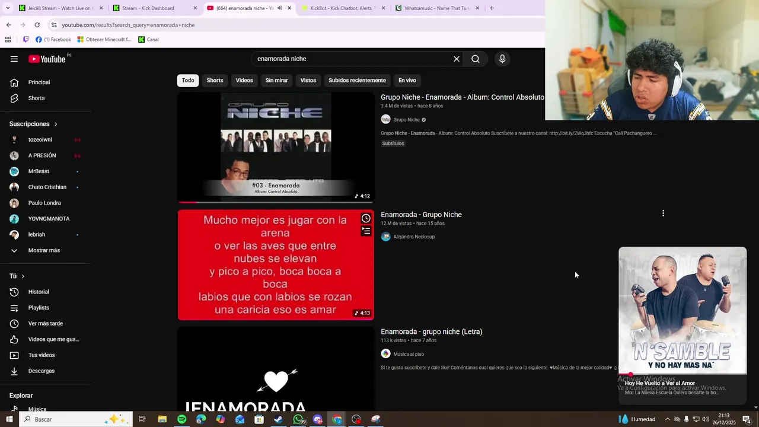Start voice search with the microphone
The width and height of the screenshot is (759, 427).
click(x=502, y=59)
